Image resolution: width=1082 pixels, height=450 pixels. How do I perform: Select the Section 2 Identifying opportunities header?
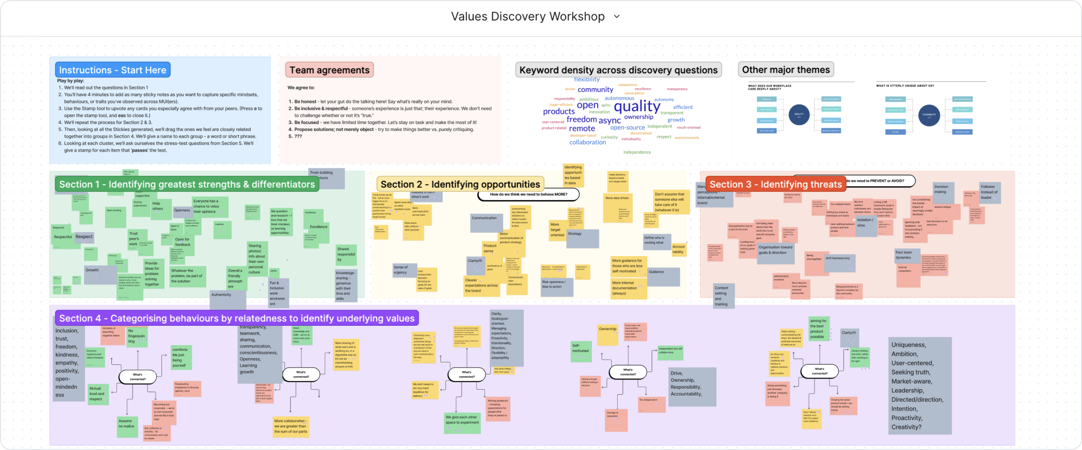[x=460, y=184]
